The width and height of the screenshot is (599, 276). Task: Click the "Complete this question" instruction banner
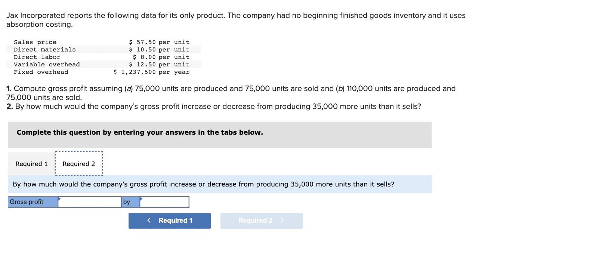(x=220, y=135)
